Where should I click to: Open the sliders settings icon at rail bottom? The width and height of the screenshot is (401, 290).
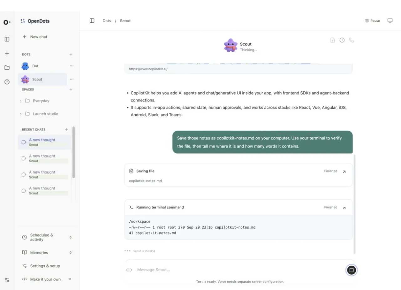click(7, 280)
